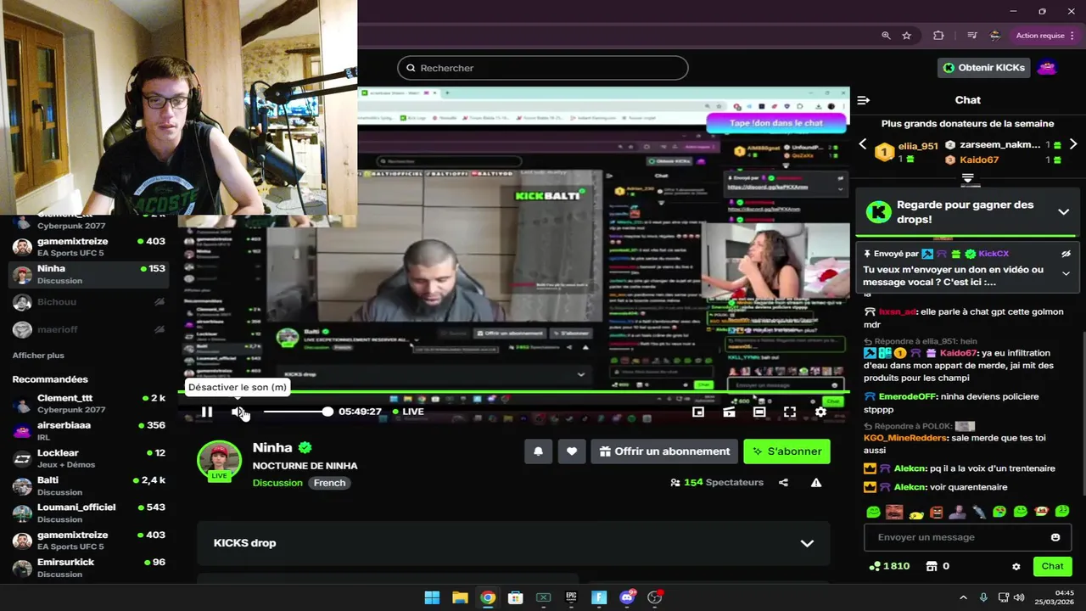Open recommended channel Emirsurkick
The image size is (1086, 611).
[89, 568]
